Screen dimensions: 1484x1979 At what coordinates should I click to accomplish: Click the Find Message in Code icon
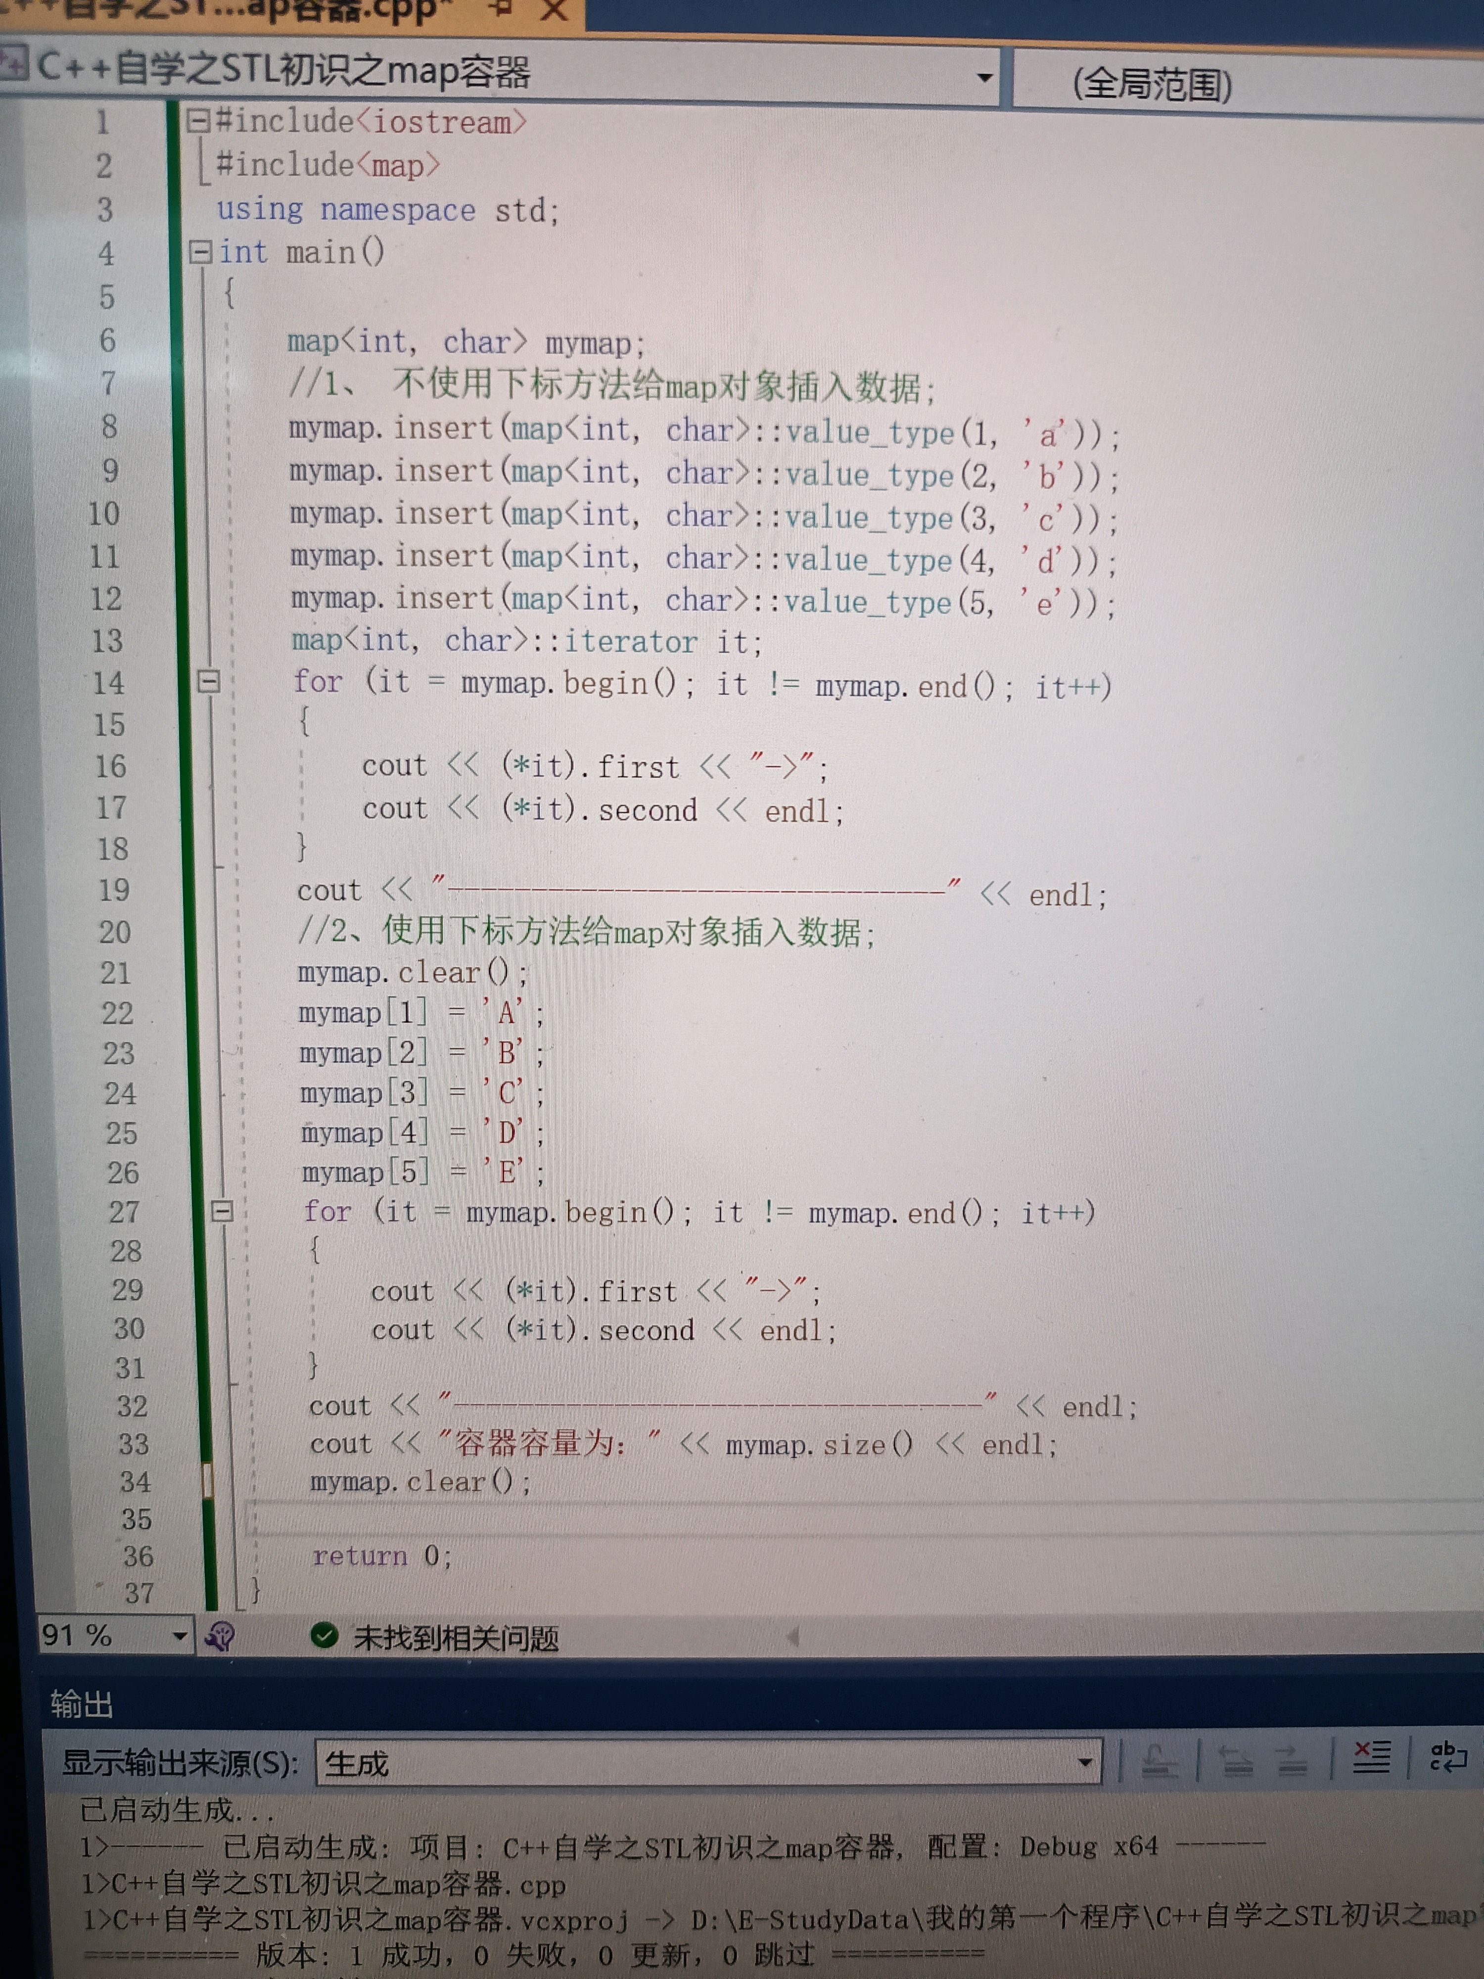tap(1159, 1762)
